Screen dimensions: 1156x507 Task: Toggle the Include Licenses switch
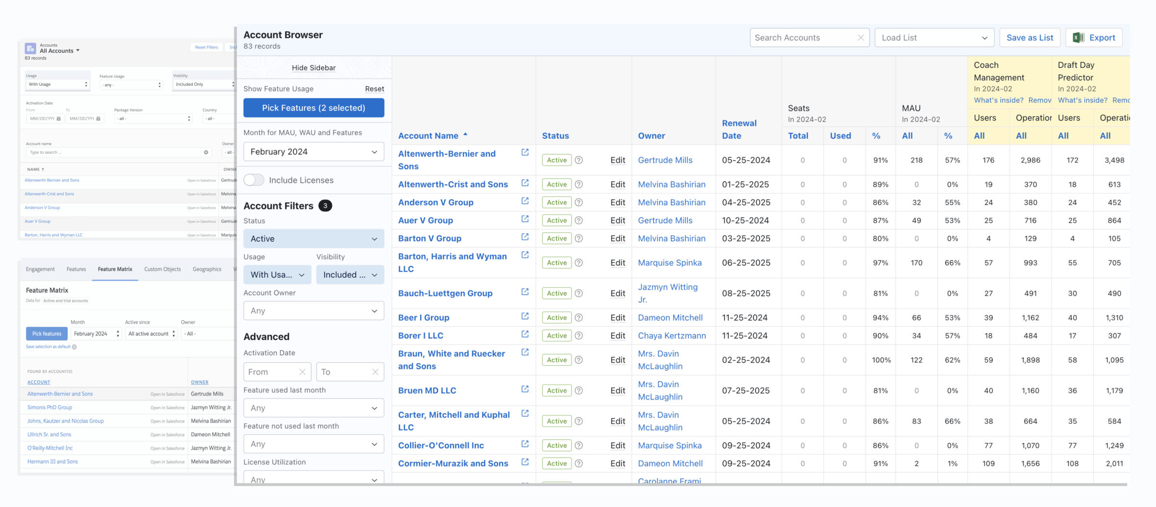254,180
